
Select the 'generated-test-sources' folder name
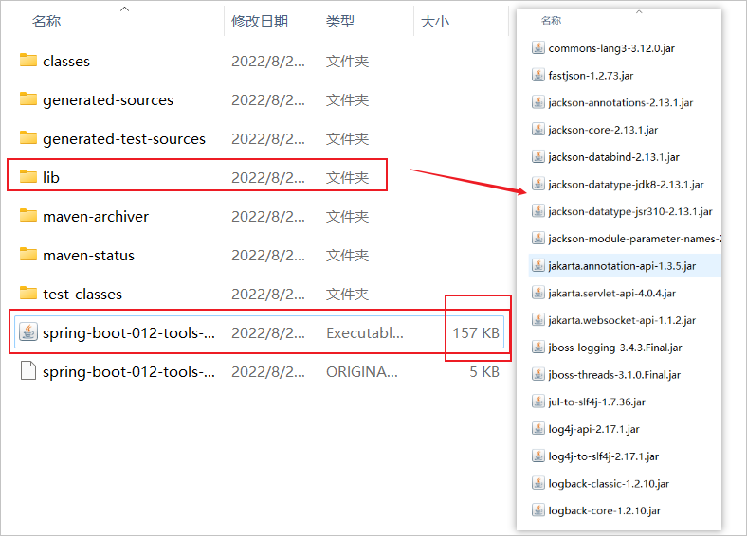pos(124,139)
